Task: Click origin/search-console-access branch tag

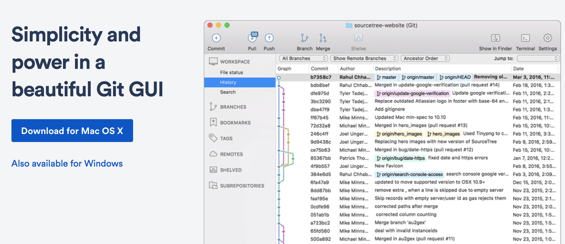Action: (409, 174)
